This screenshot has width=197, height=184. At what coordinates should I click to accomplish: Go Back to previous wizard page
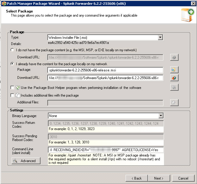(x=137, y=178)
